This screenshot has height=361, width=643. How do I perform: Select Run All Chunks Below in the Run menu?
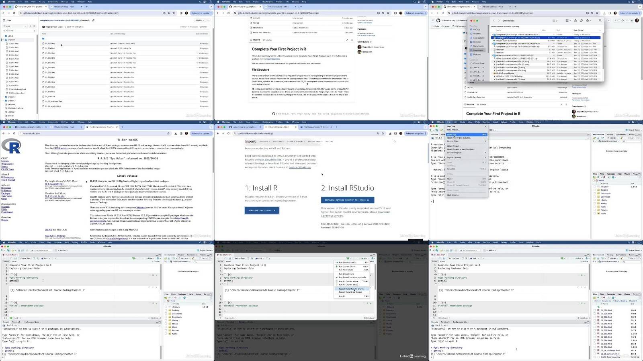click(x=352, y=285)
